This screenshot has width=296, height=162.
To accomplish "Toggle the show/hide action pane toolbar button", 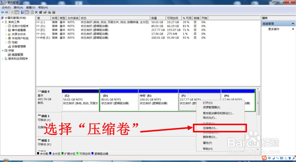I will click(27, 12).
